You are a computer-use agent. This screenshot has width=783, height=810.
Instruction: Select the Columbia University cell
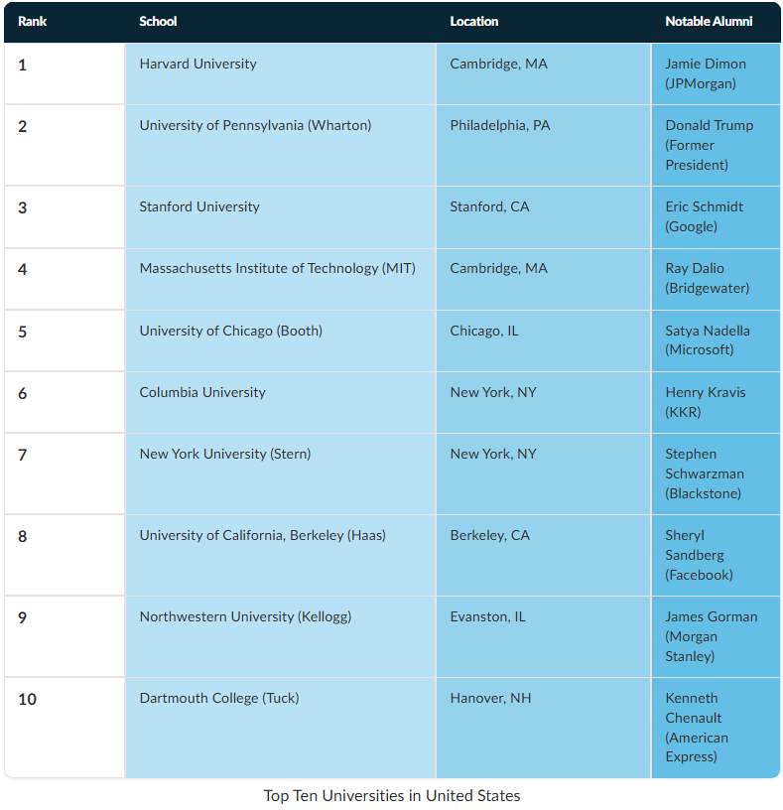coord(281,402)
